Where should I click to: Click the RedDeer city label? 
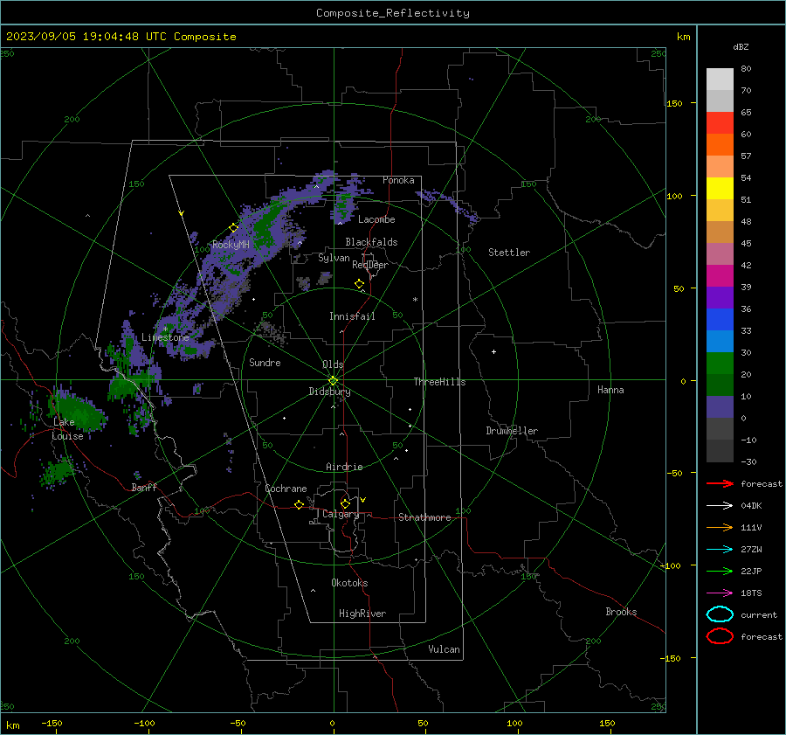(370, 265)
